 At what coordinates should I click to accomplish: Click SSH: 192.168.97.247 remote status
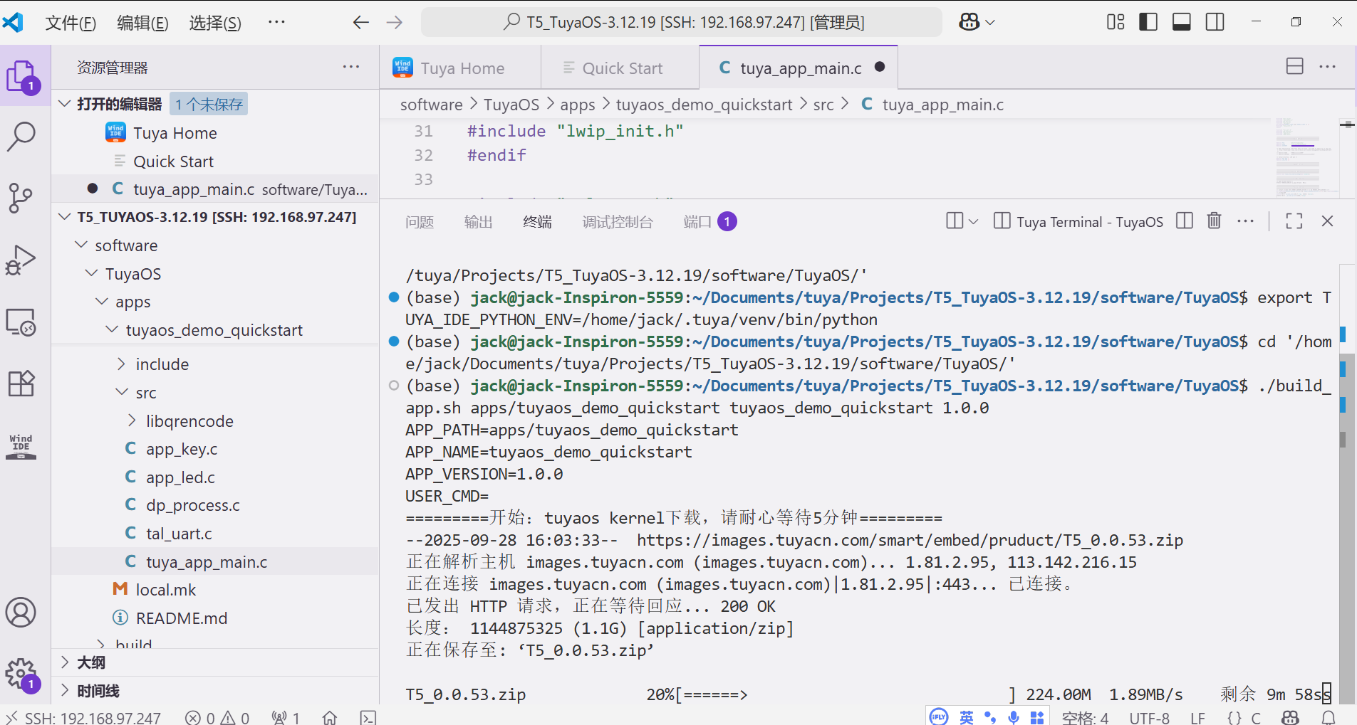83,717
